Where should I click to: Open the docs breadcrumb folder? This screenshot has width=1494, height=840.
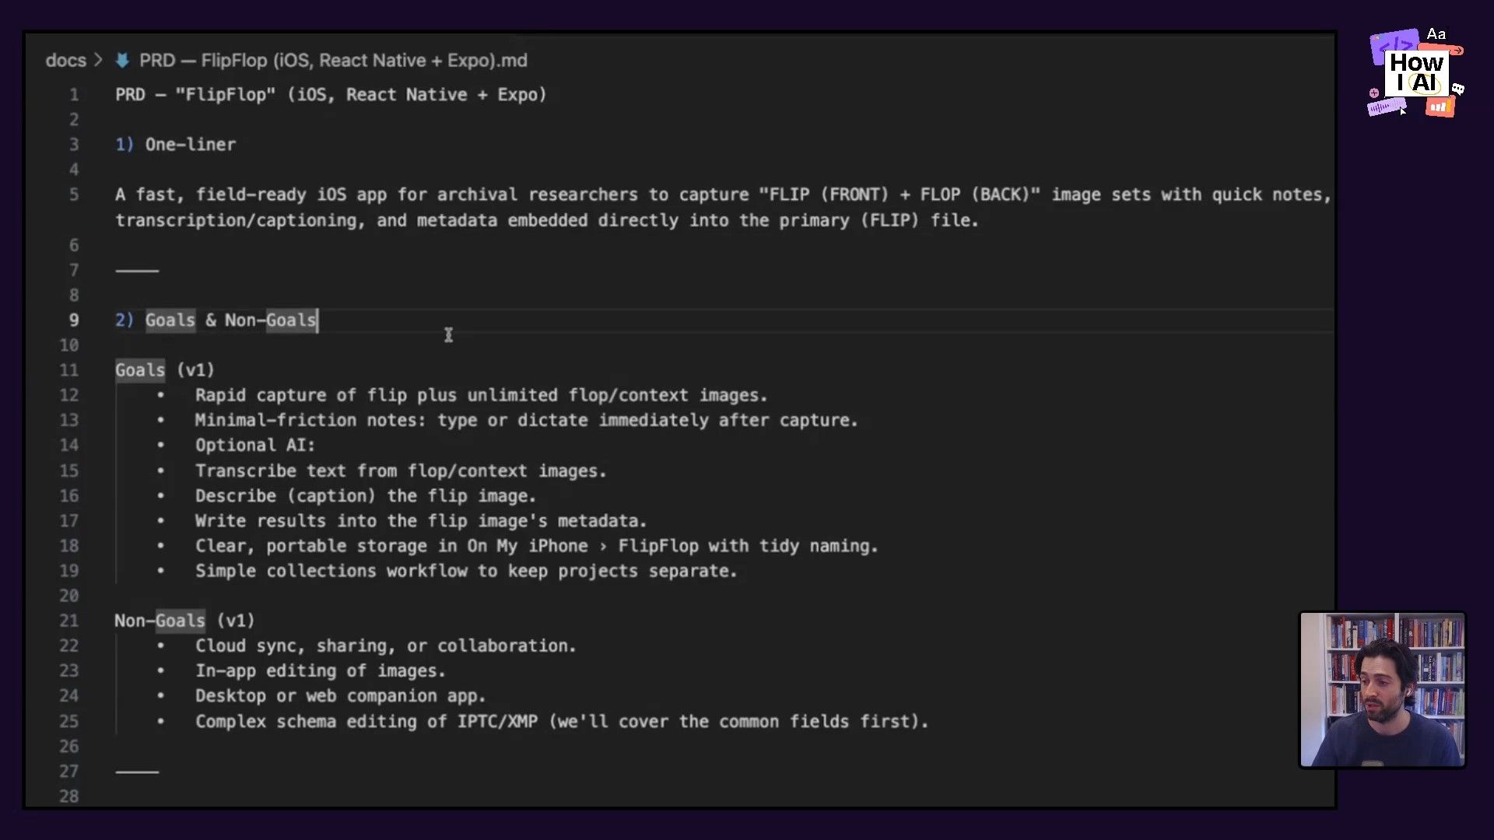pos(65,61)
